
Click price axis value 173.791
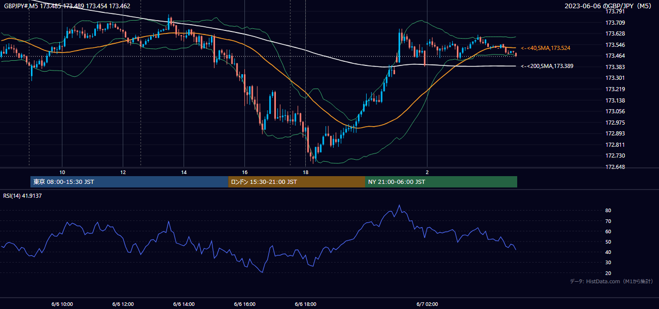click(615, 11)
